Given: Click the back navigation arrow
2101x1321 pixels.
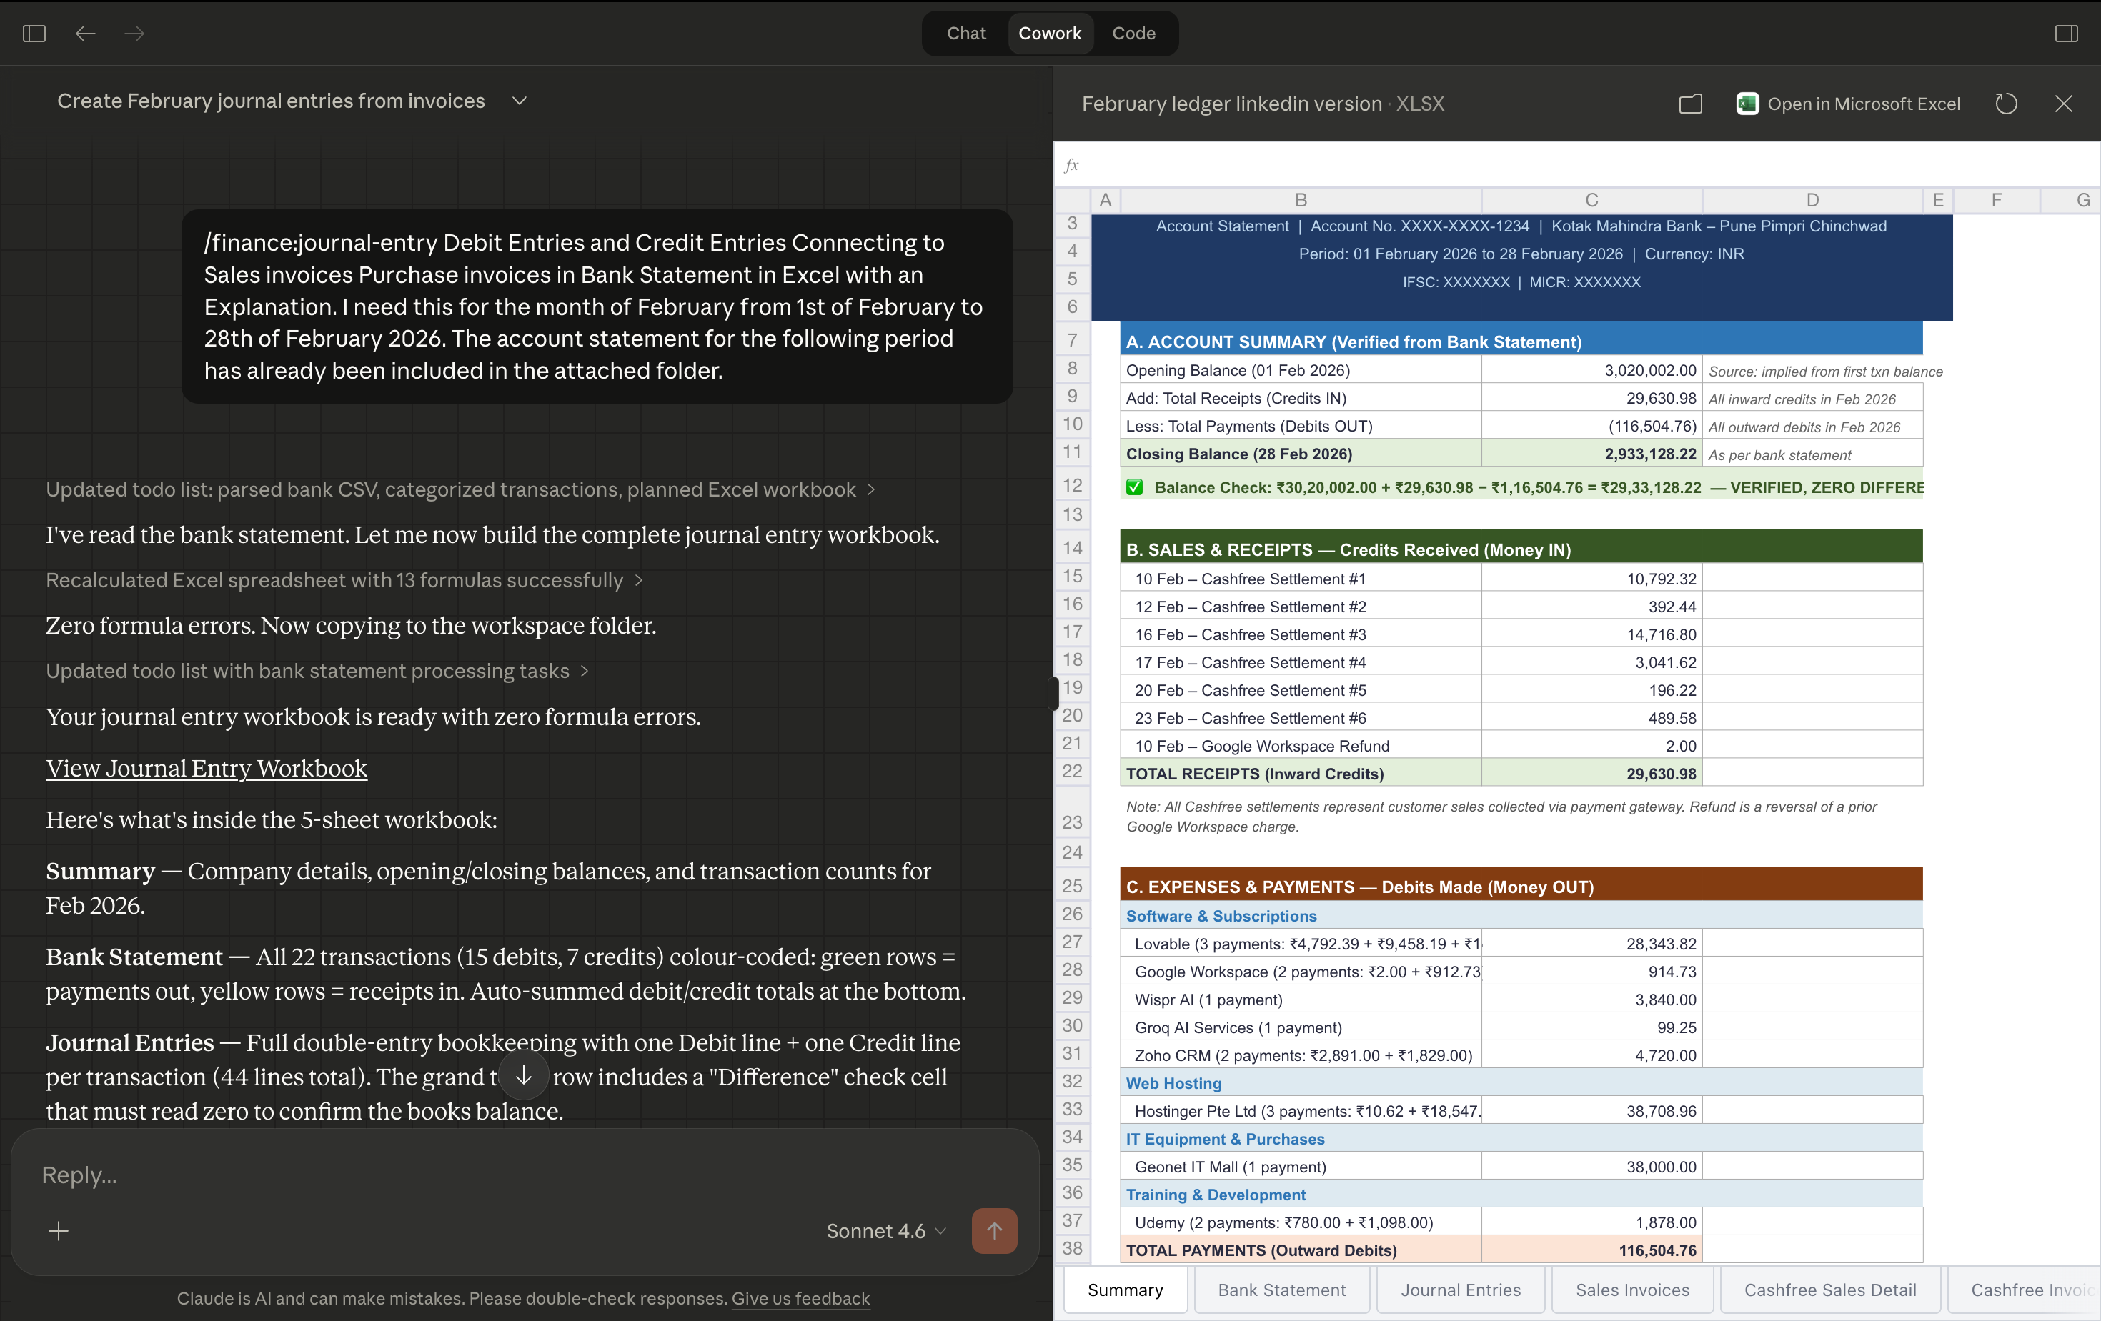Looking at the screenshot, I should (x=84, y=33).
